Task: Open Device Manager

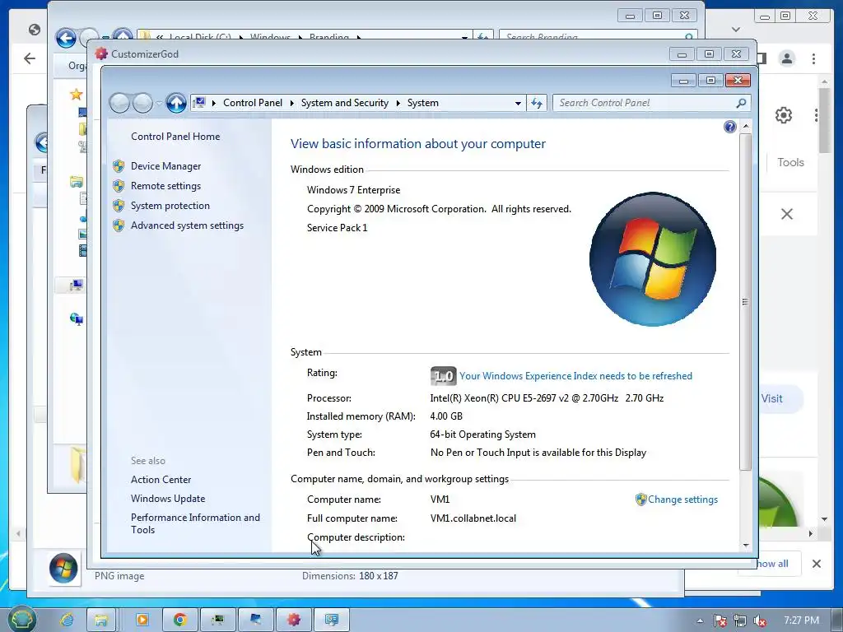Action: 165,166
